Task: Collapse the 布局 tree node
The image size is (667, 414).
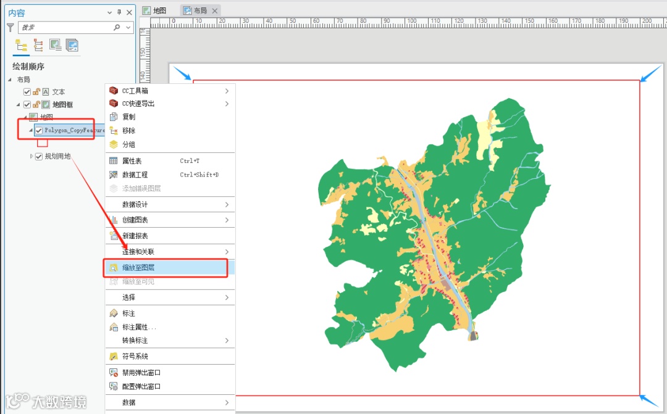Action: tap(10, 80)
